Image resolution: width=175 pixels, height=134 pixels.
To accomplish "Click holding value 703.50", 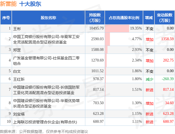I will (98, 103).
